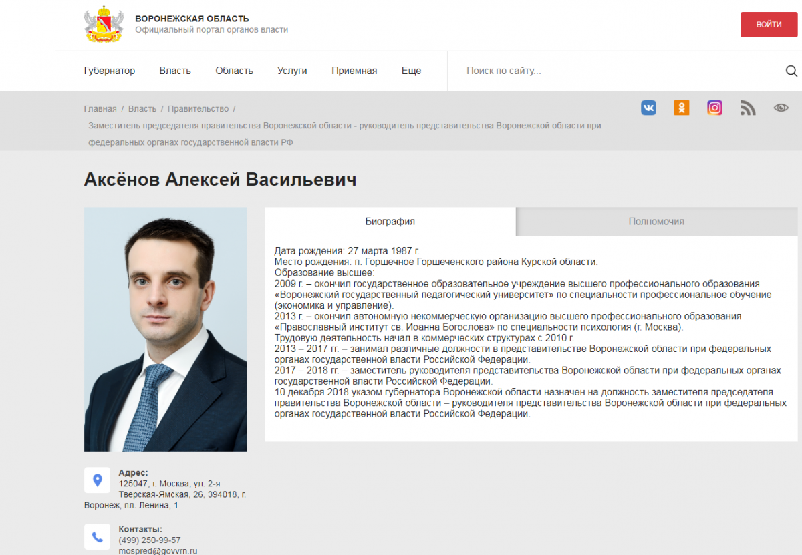Click the search magnifier icon
The image size is (802, 555).
point(791,71)
